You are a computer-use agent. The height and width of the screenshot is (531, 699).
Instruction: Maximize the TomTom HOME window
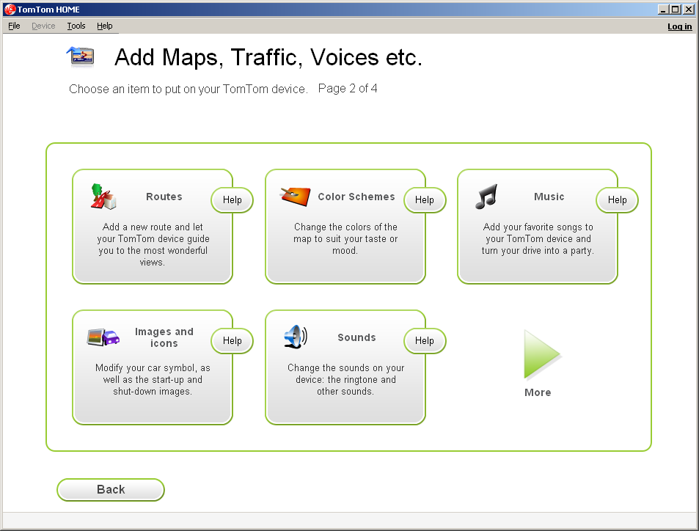(676, 10)
